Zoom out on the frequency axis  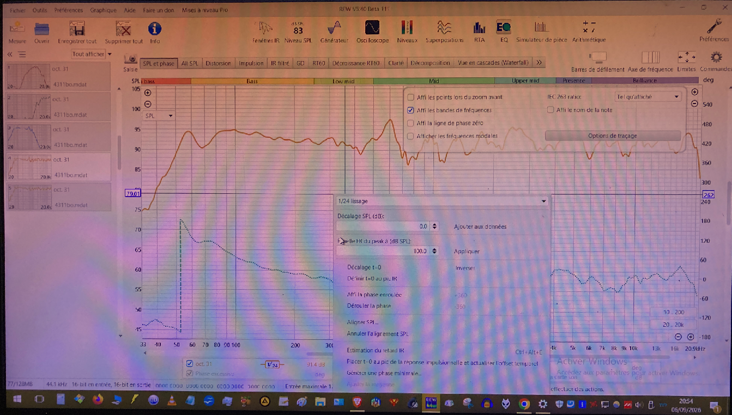coord(679,337)
